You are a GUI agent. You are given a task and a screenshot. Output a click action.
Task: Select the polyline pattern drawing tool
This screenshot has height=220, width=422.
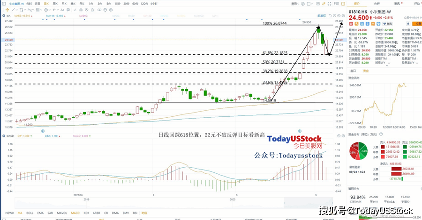click(30, 10)
